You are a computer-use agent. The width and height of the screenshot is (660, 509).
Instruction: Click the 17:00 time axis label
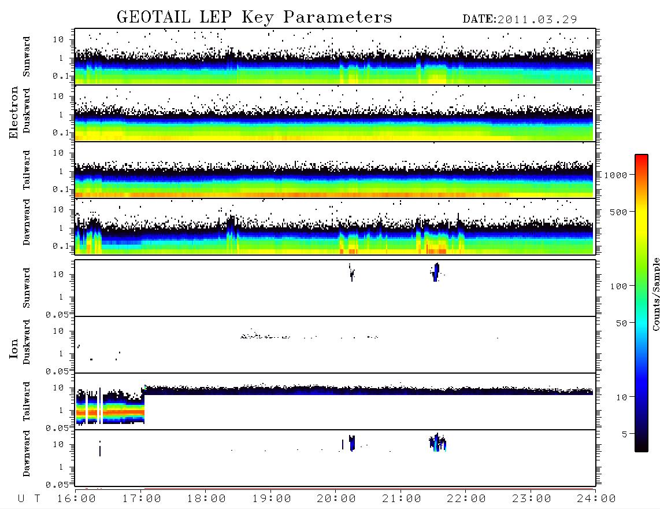pyautogui.click(x=142, y=499)
